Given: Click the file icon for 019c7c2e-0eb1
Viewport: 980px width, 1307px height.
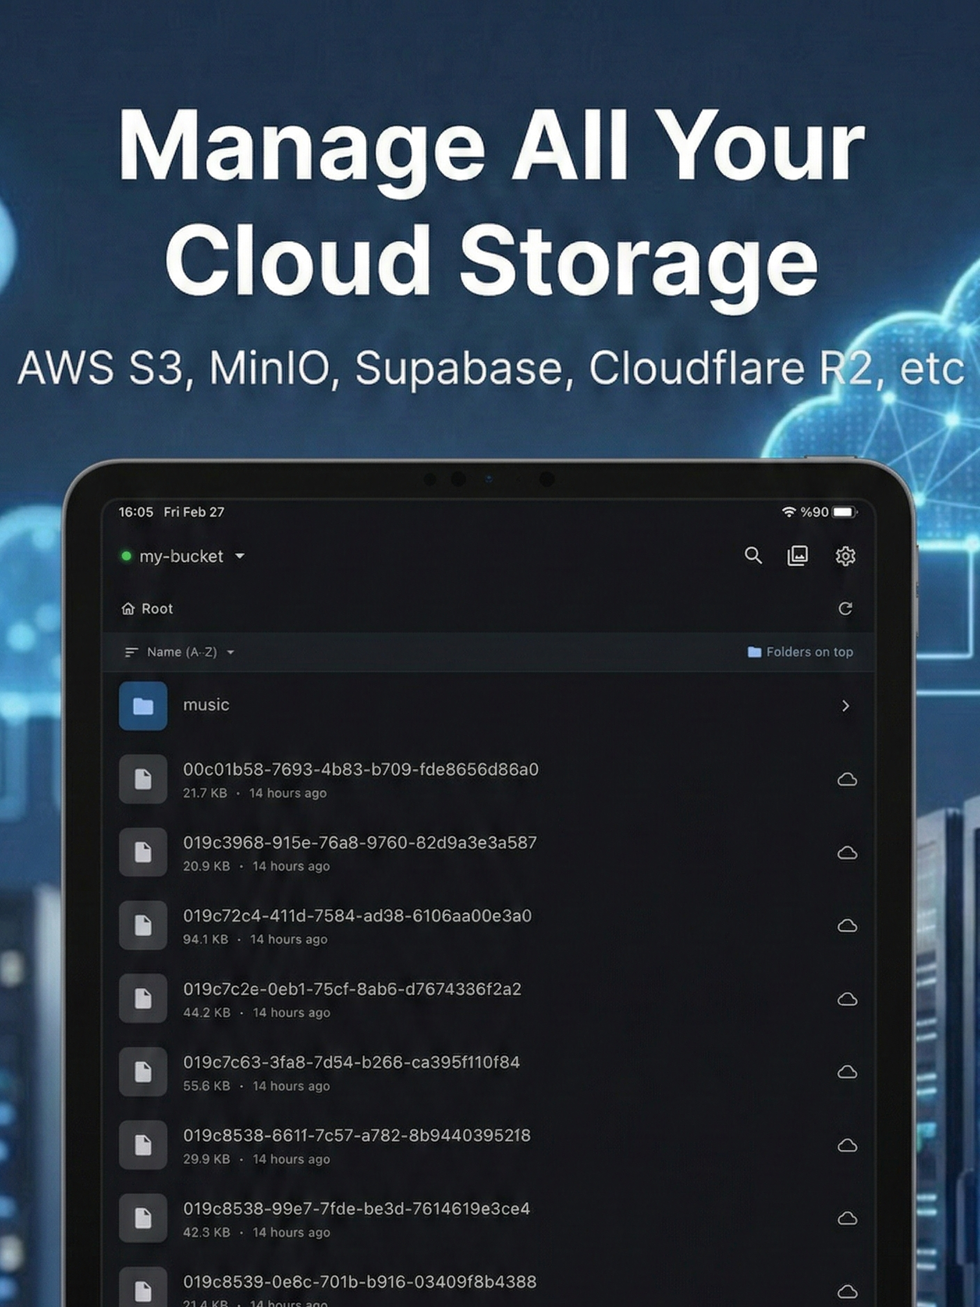Looking at the screenshot, I should point(143,999).
